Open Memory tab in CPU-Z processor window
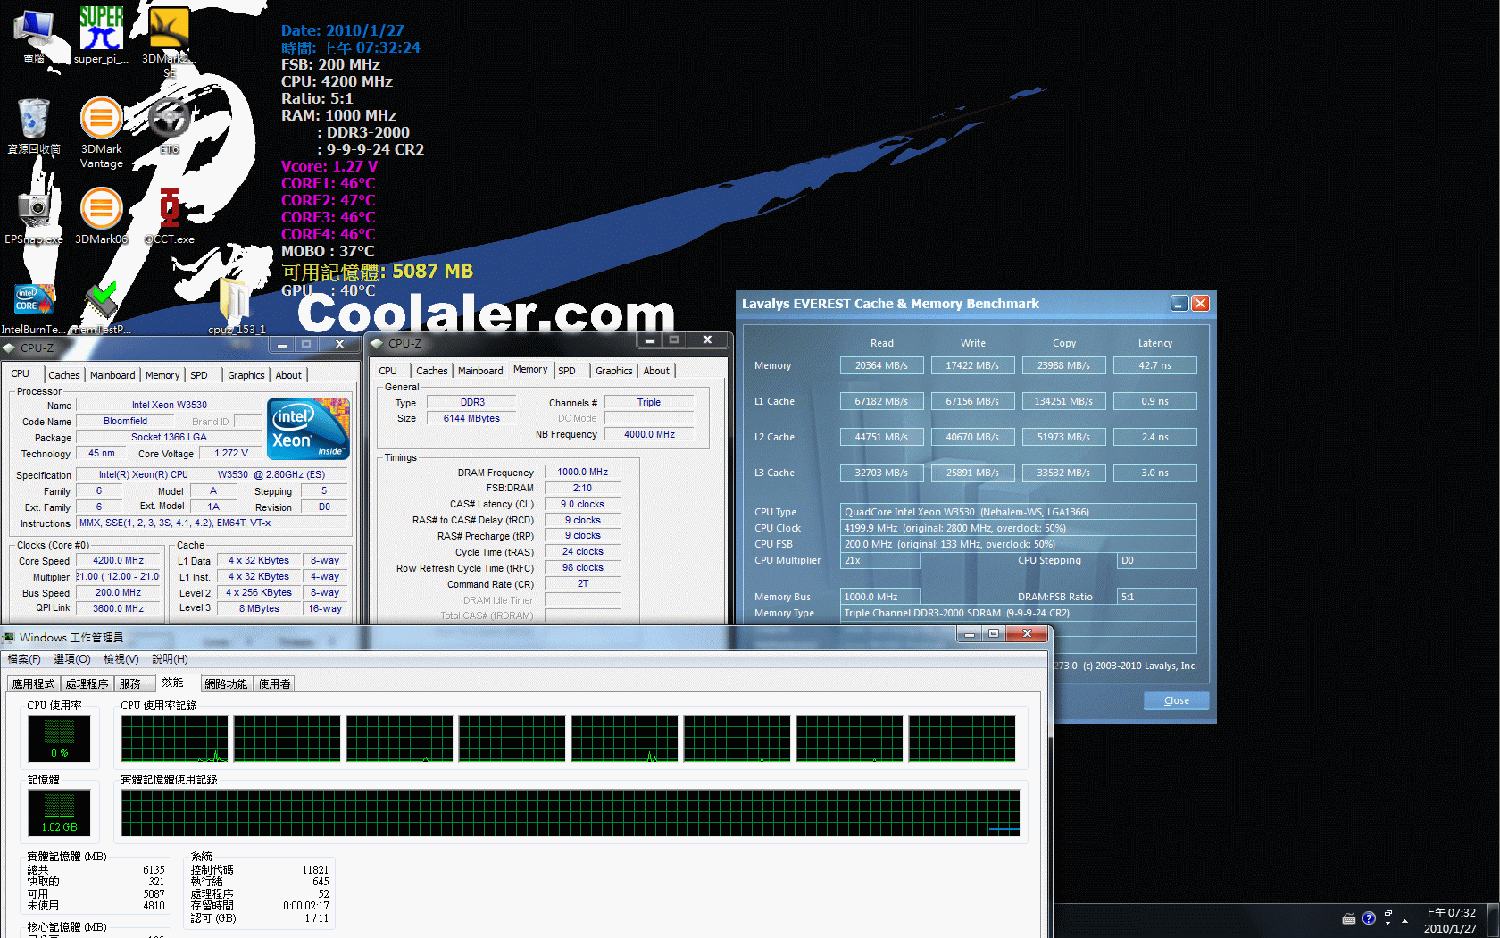The width and height of the screenshot is (1500, 938). [x=162, y=375]
